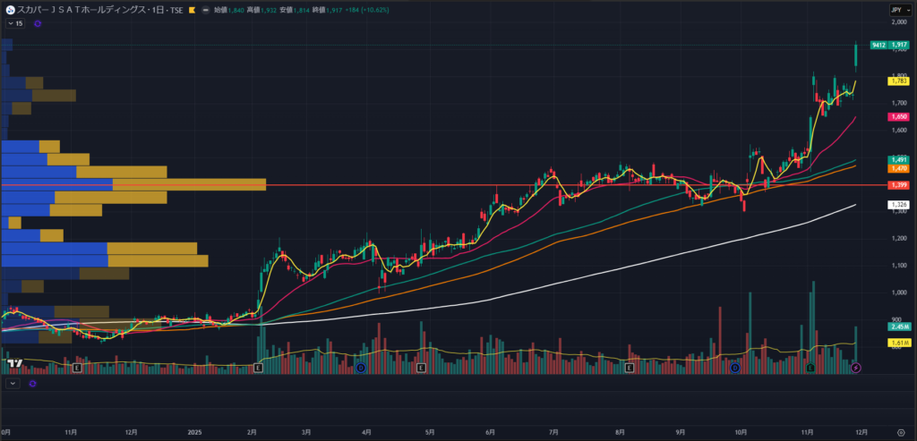The image size is (917, 441).
Task: Click the earnings E marker near February
Action: 258,368
